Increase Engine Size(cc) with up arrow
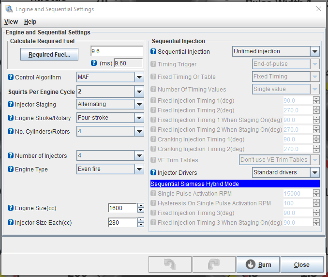Image resolution: width=328 pixels, height=277 pixels. (x=141, y=206)
